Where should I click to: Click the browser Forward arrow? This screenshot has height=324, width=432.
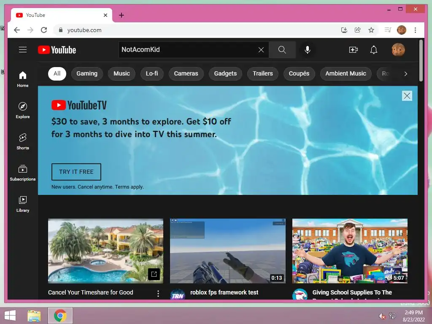(30, 30)
